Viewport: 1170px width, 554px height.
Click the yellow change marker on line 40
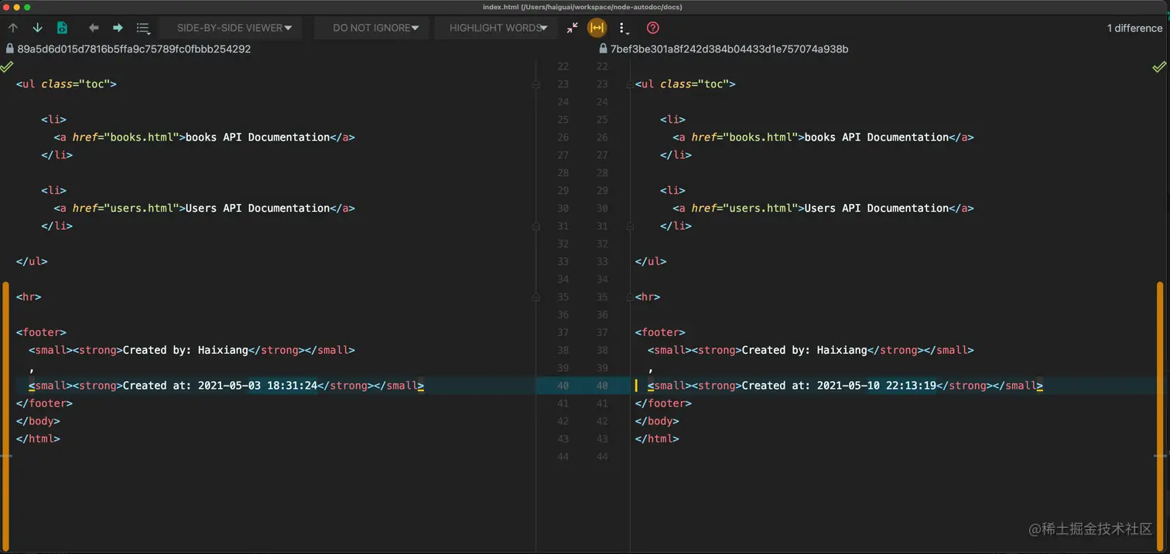coord(636,386)
